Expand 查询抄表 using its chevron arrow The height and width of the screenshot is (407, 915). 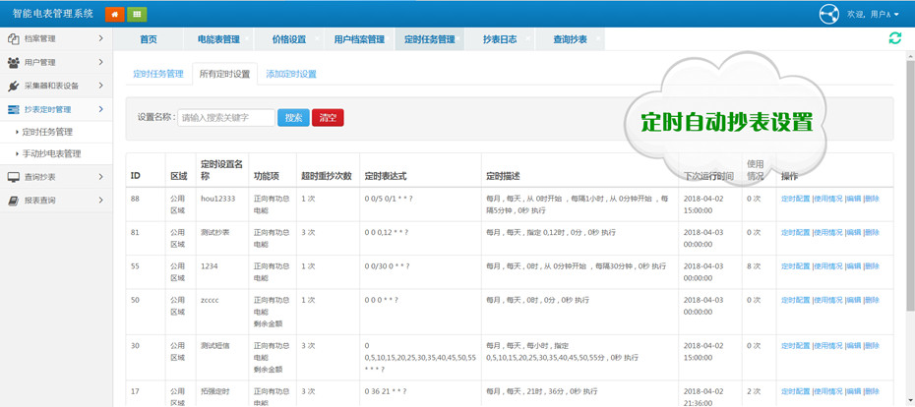pos(100,177)
